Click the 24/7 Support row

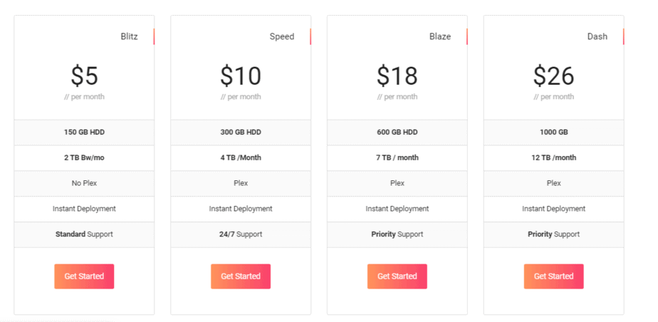[x=241, y=234]
